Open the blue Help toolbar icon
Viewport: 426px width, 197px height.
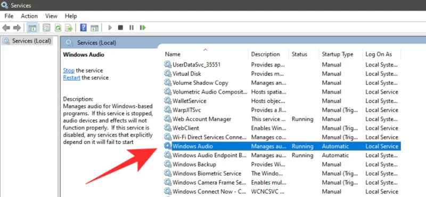pos(84,28)
